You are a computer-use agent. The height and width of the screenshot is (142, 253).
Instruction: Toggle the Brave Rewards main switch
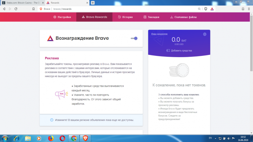coord(134,38)
